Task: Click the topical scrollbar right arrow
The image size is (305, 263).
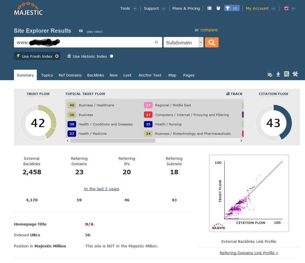Action: pos(241,141)
